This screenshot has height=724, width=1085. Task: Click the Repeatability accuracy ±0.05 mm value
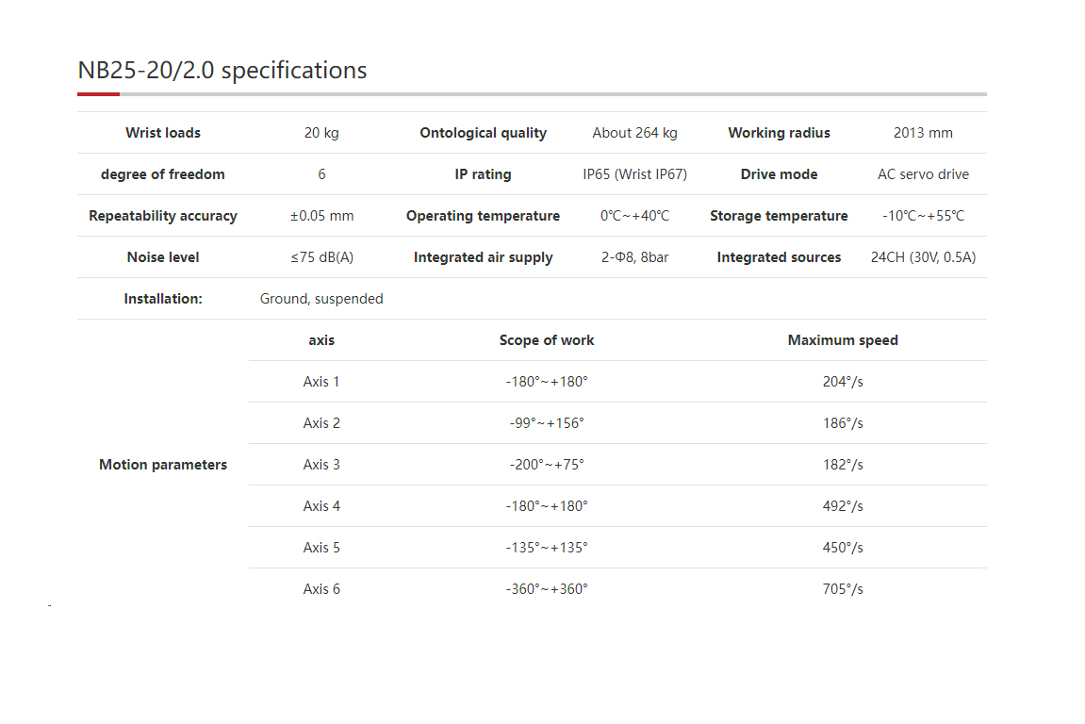pos(321,216)
